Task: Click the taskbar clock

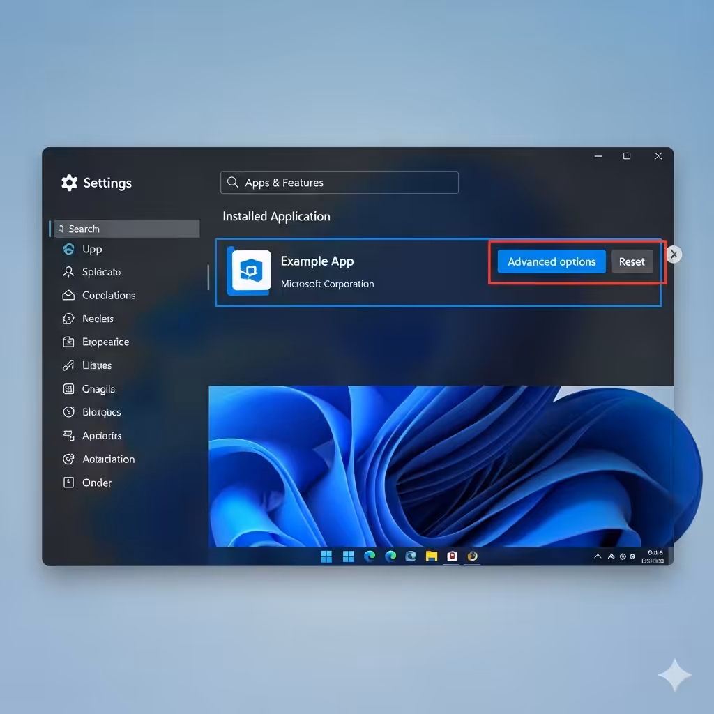Action: point(653,556)
